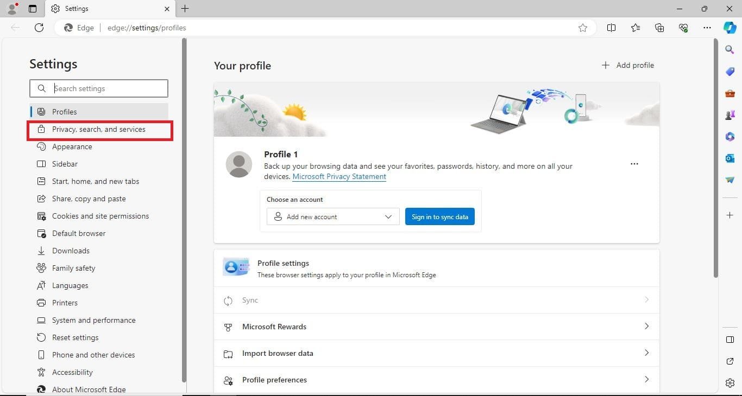Open Profile 1 more options ellipsis
The height and width of the screenshot is (396, 742).
click(x=634, y=164)
